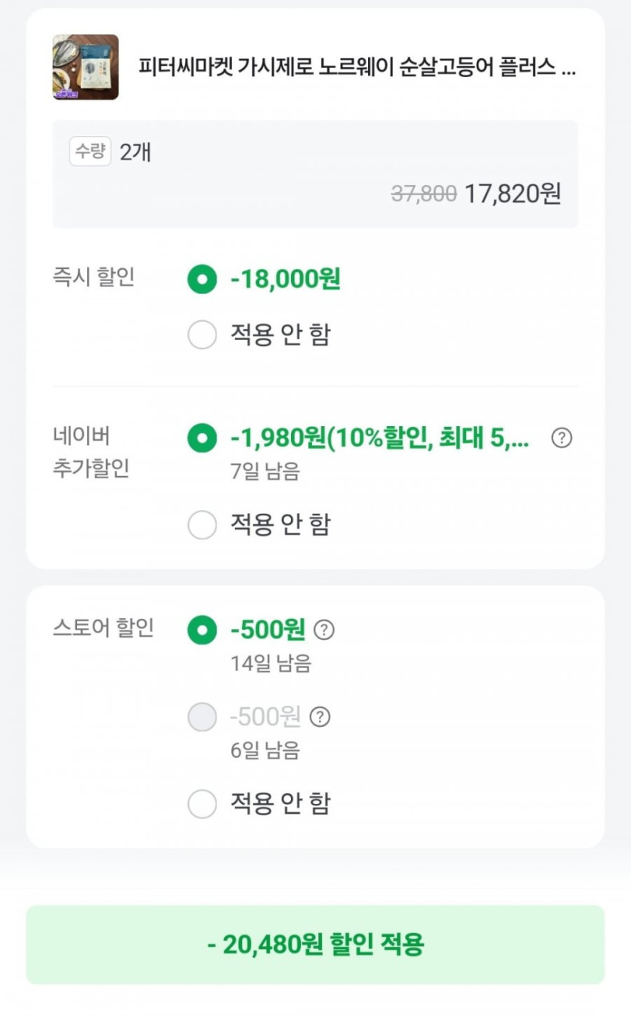Click the 스토어 할인 section label
The image size is (631, 1017).
[x=103, y=628]
